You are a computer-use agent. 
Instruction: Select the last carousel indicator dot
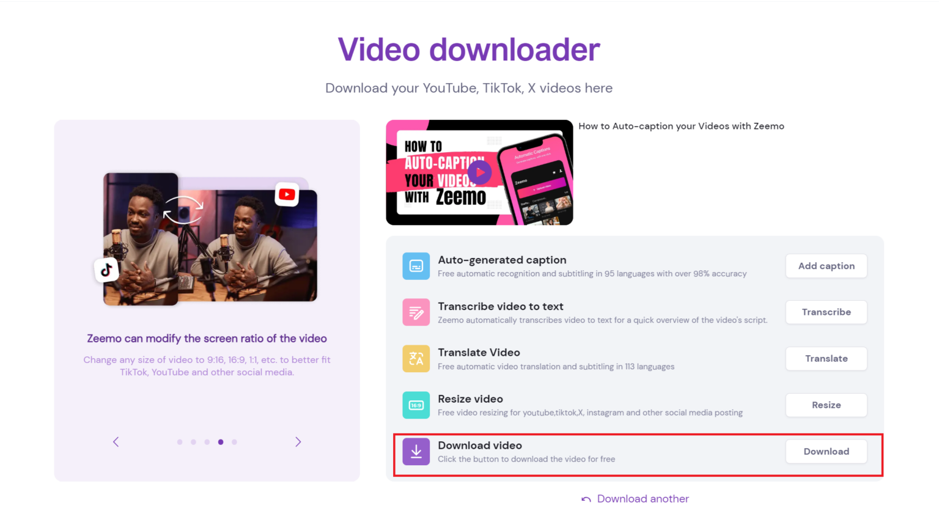point(234,441)
